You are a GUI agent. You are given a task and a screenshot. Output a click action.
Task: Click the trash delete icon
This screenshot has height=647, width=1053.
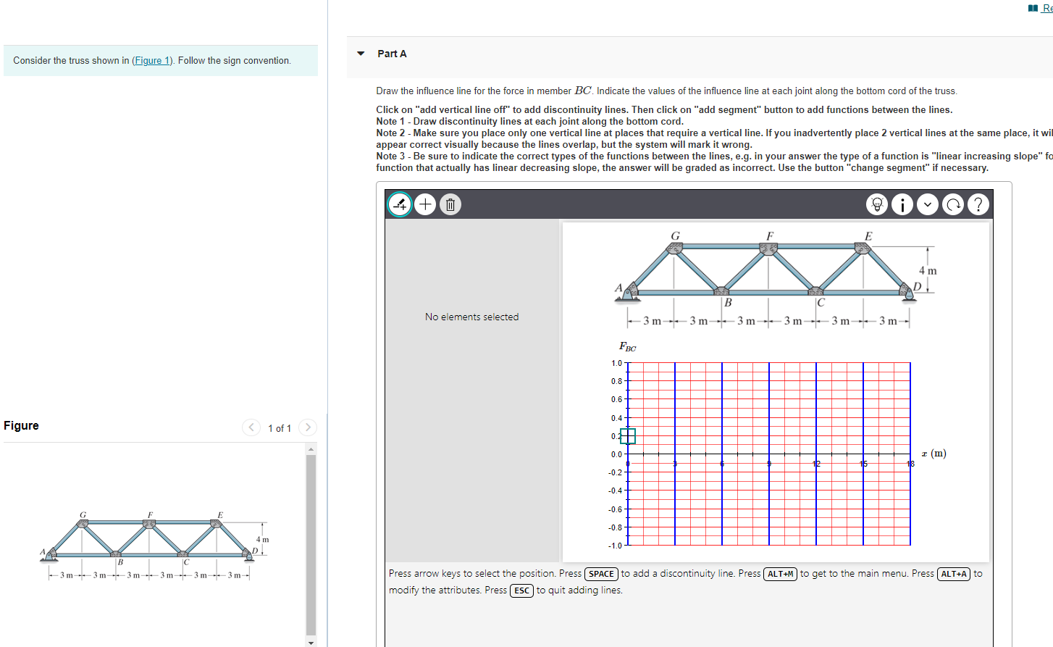click(x=450, y=204)
